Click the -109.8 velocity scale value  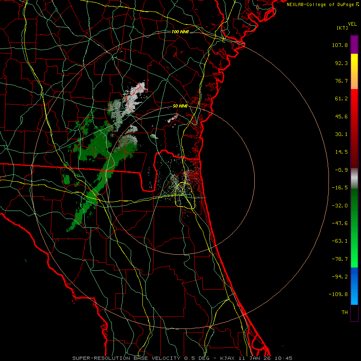point(338,294)
